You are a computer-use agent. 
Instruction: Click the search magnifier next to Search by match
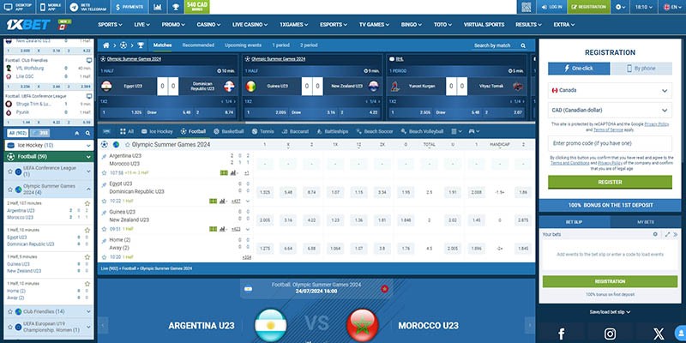[523, 45]
